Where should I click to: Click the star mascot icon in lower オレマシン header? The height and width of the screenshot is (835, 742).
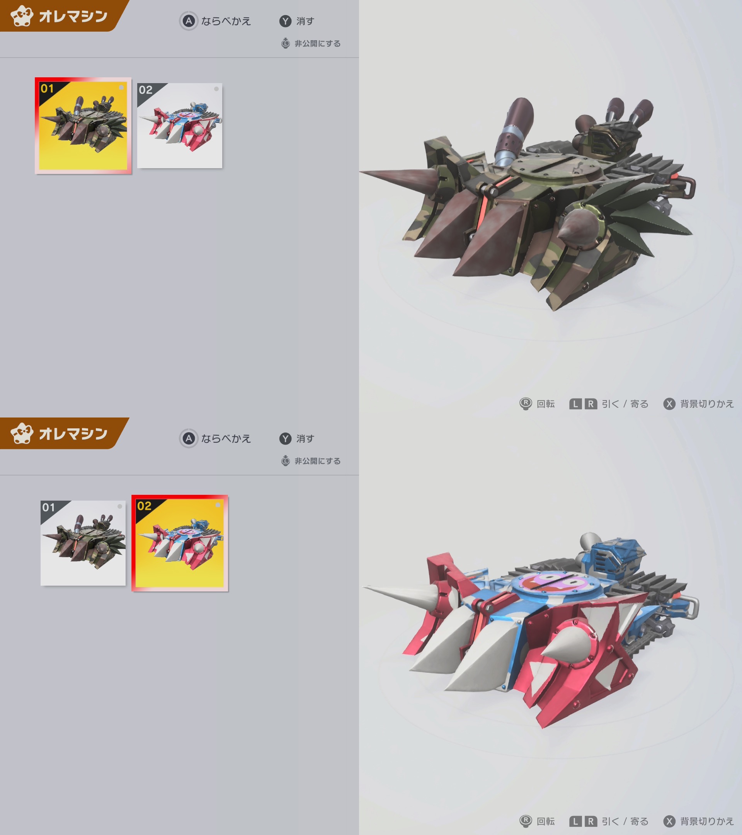point(22,433)
